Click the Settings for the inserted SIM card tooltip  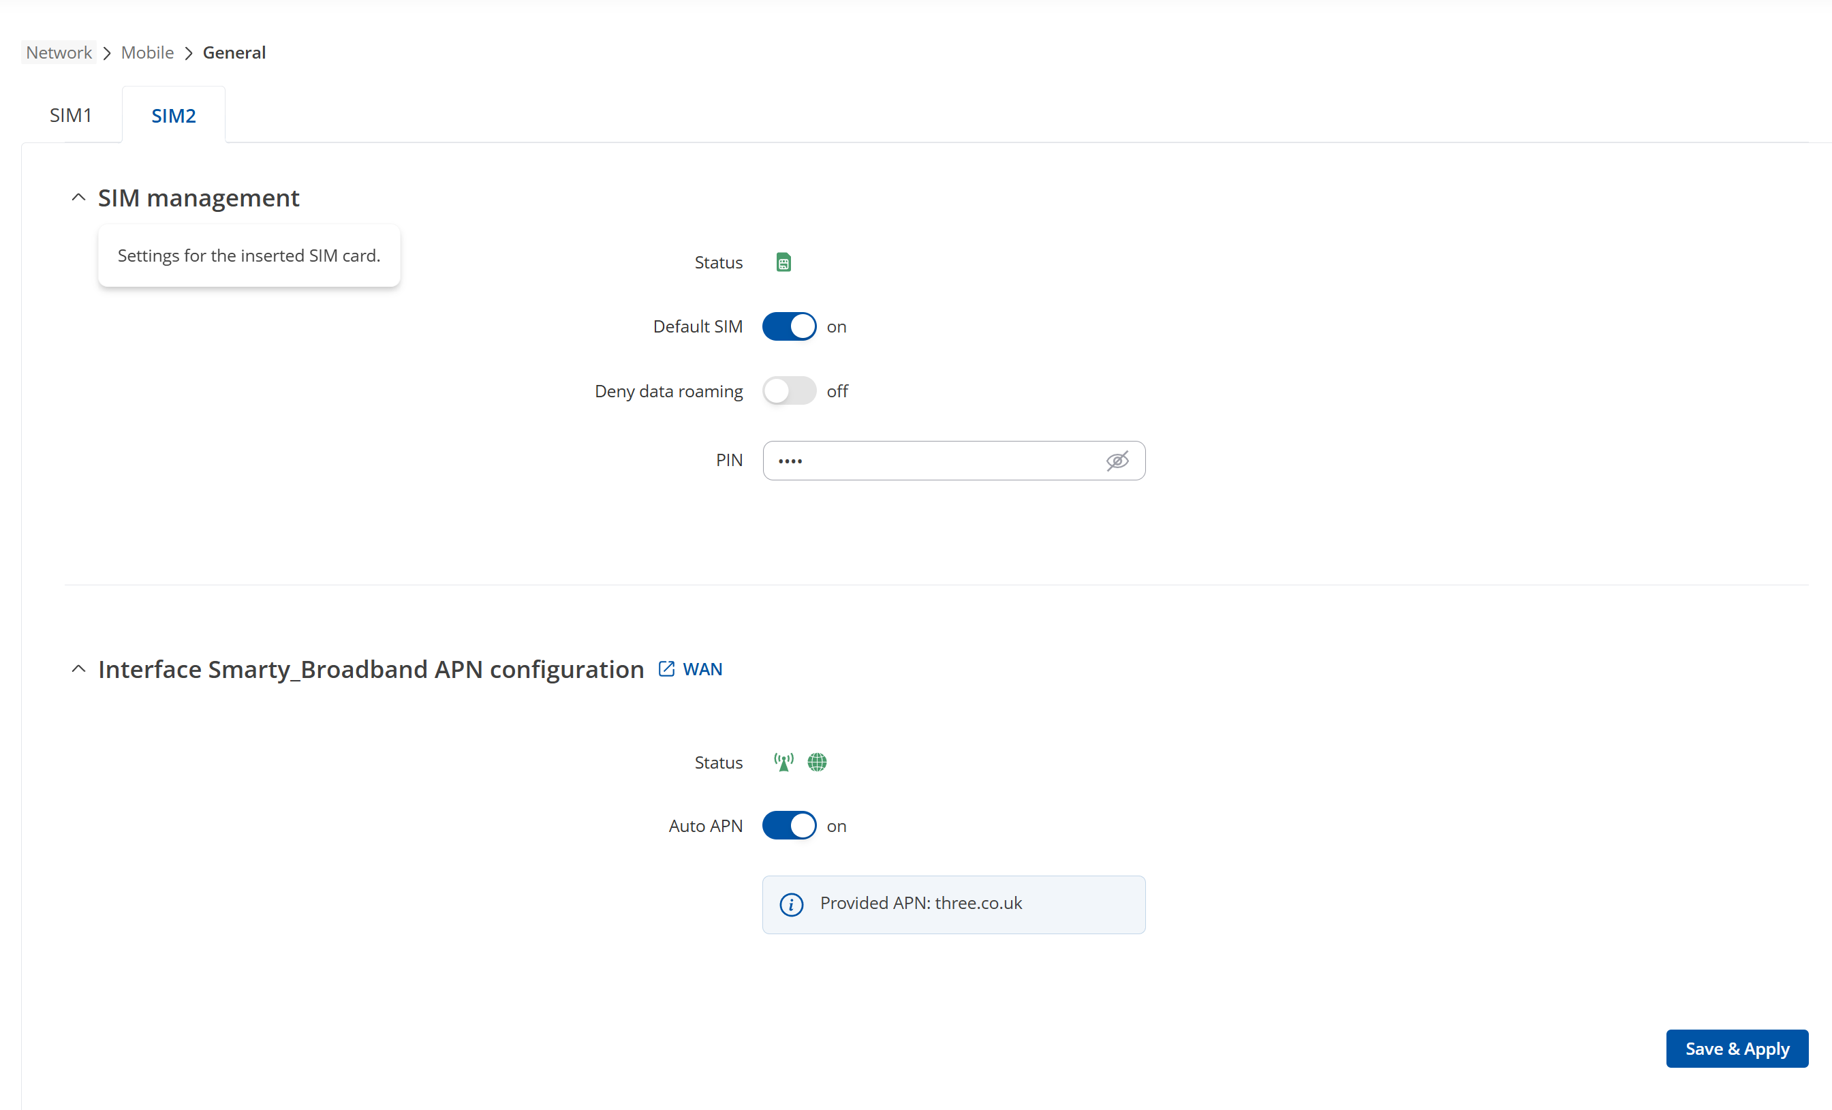pos(249,256)
